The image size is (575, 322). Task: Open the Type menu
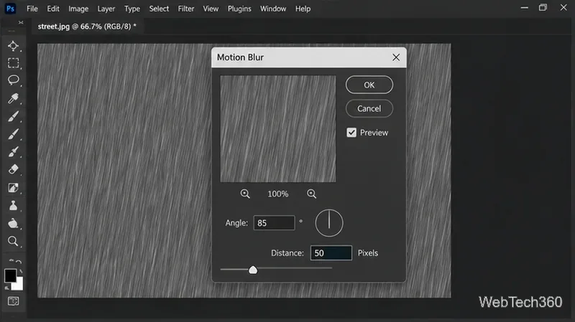point(132,9)
